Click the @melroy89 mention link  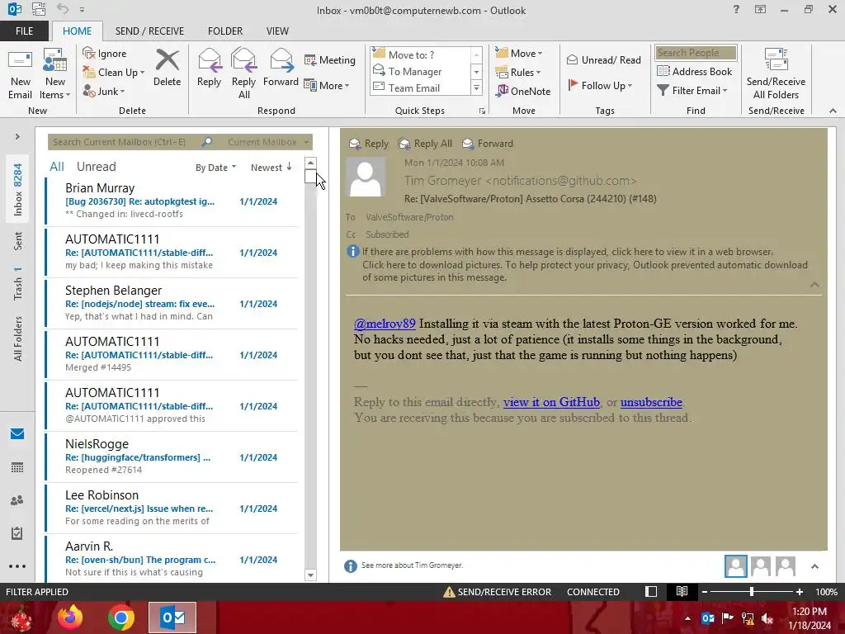pos(385,324)
